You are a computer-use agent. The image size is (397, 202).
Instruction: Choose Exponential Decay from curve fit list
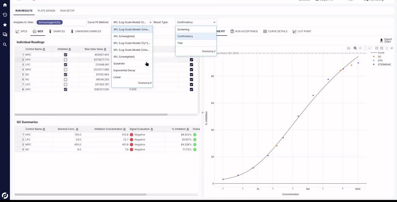click(132, 70)
